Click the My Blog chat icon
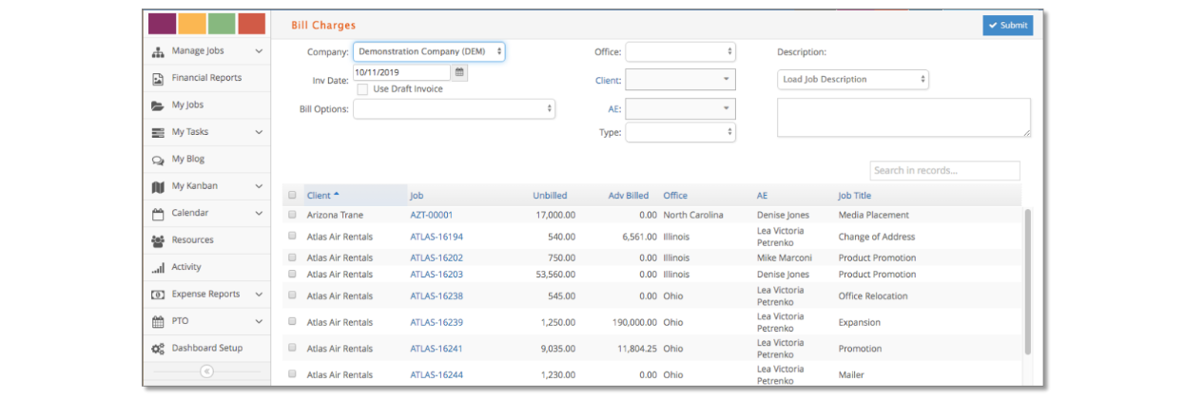 pos(158,160)
